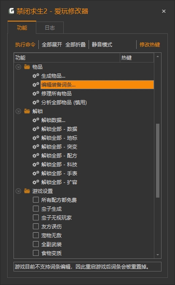Collapse the 游戏设置 section arrow
Screen dimensions: 175x285
pos(18,191)
